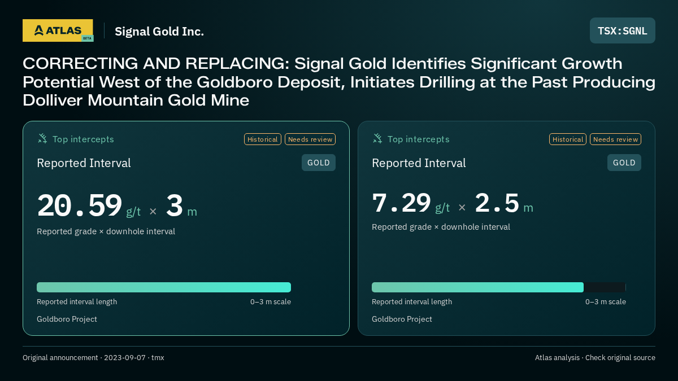The width and height of the screenshot is (678, 381).
Task: Click the GOLD badge in the 20.59 g/t card
Action: (x=319, y=163)
